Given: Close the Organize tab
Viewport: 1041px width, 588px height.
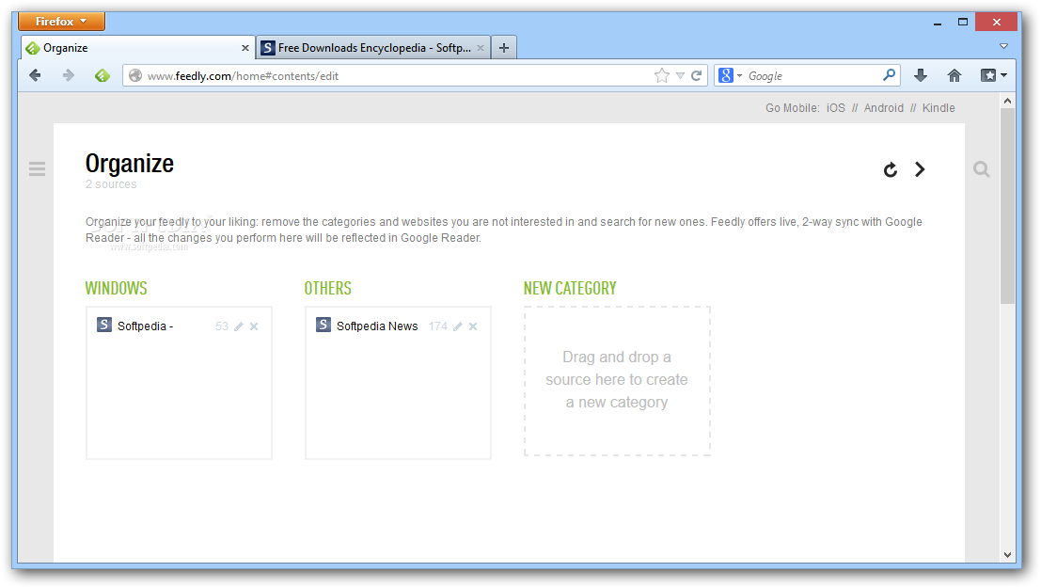Looking at the screenshot, I should tap(245, 48).
